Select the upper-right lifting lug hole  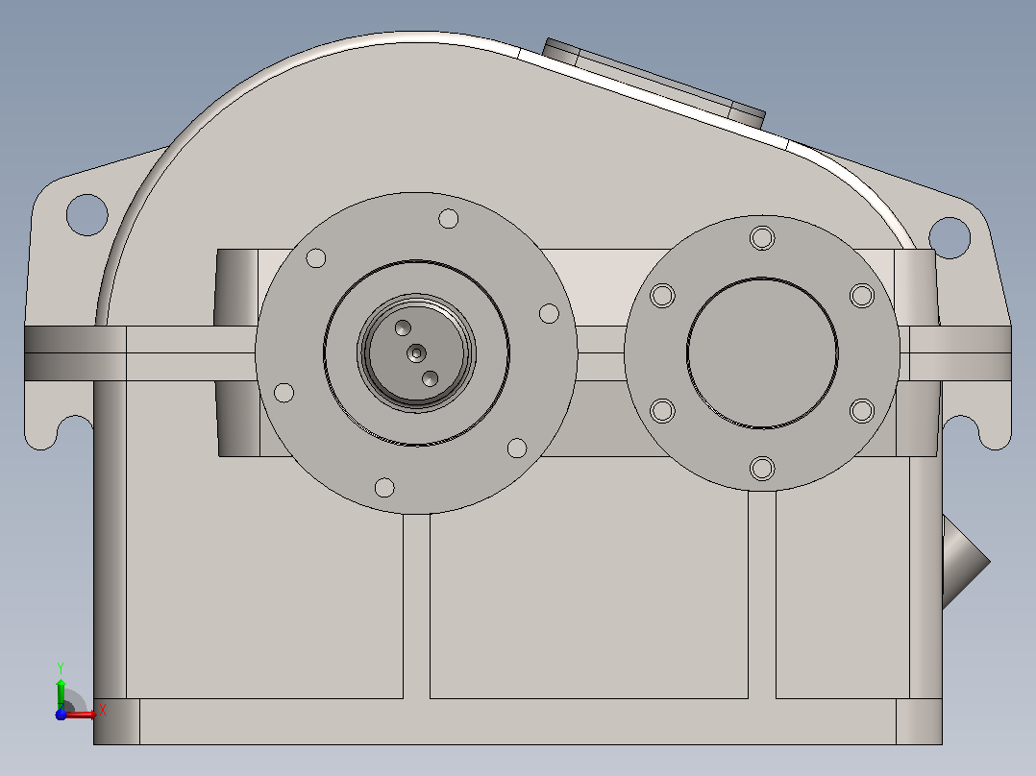[950, 238]
